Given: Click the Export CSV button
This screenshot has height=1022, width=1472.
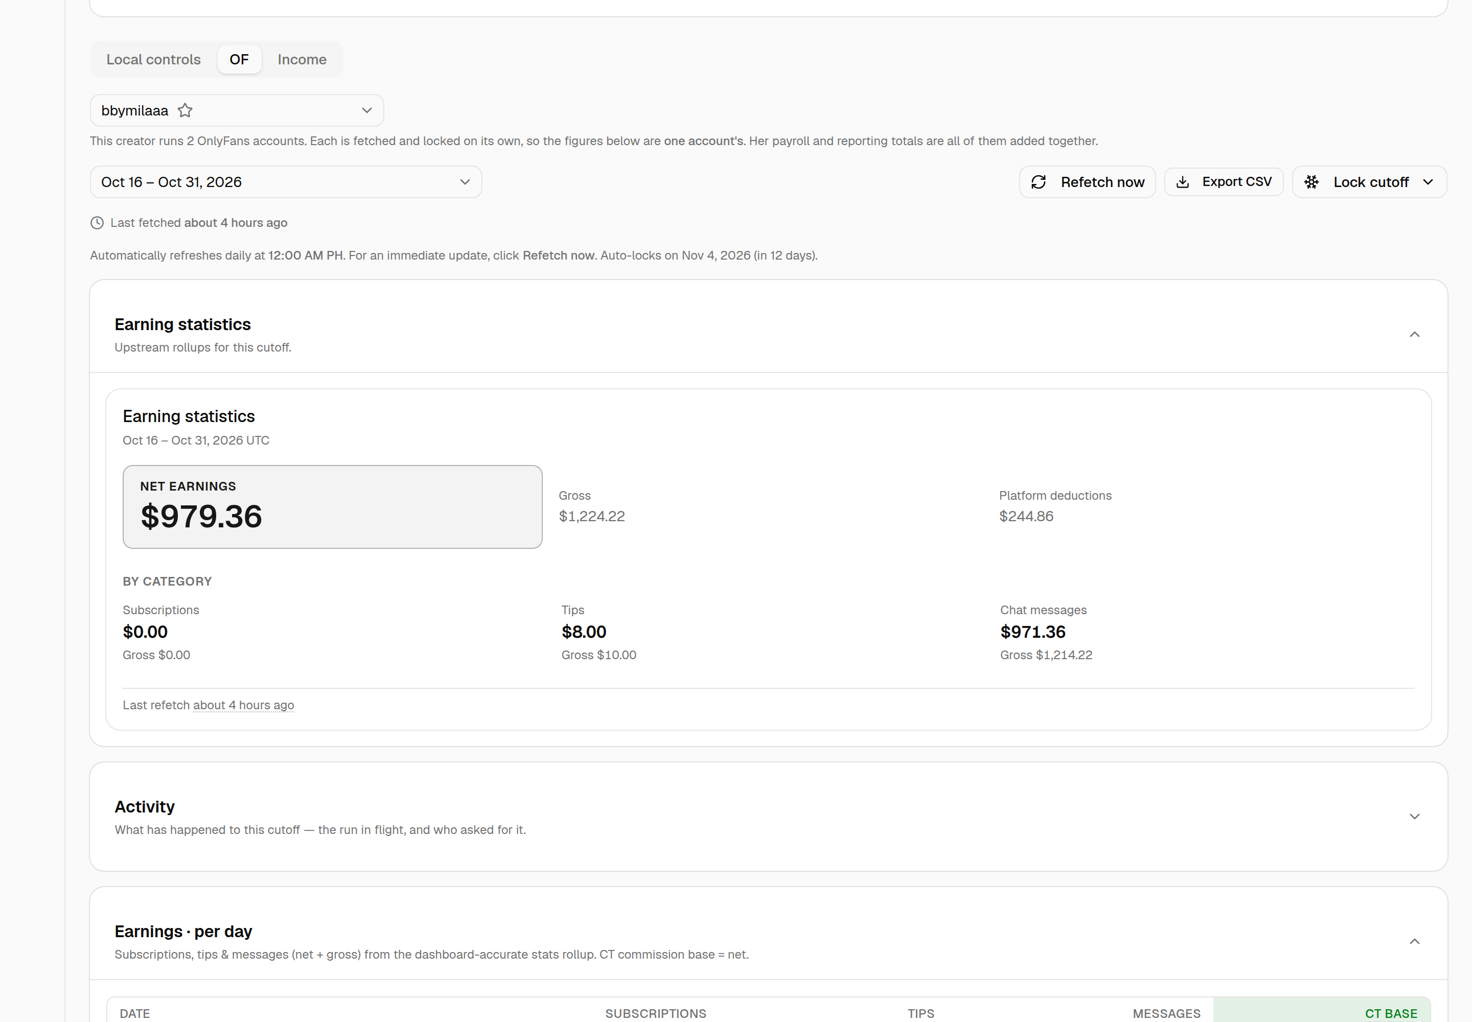Looking at the screenshot, I should [1224, 182].
